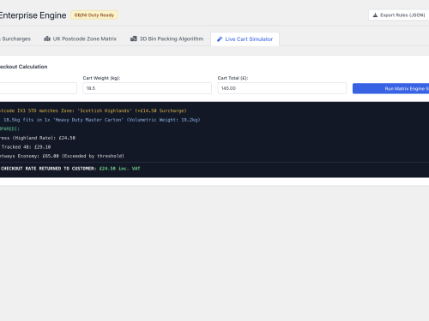Click the Economy £65.00 exceeded threshold line
This screenshot has width=429, height=321.
coord(62,156)
